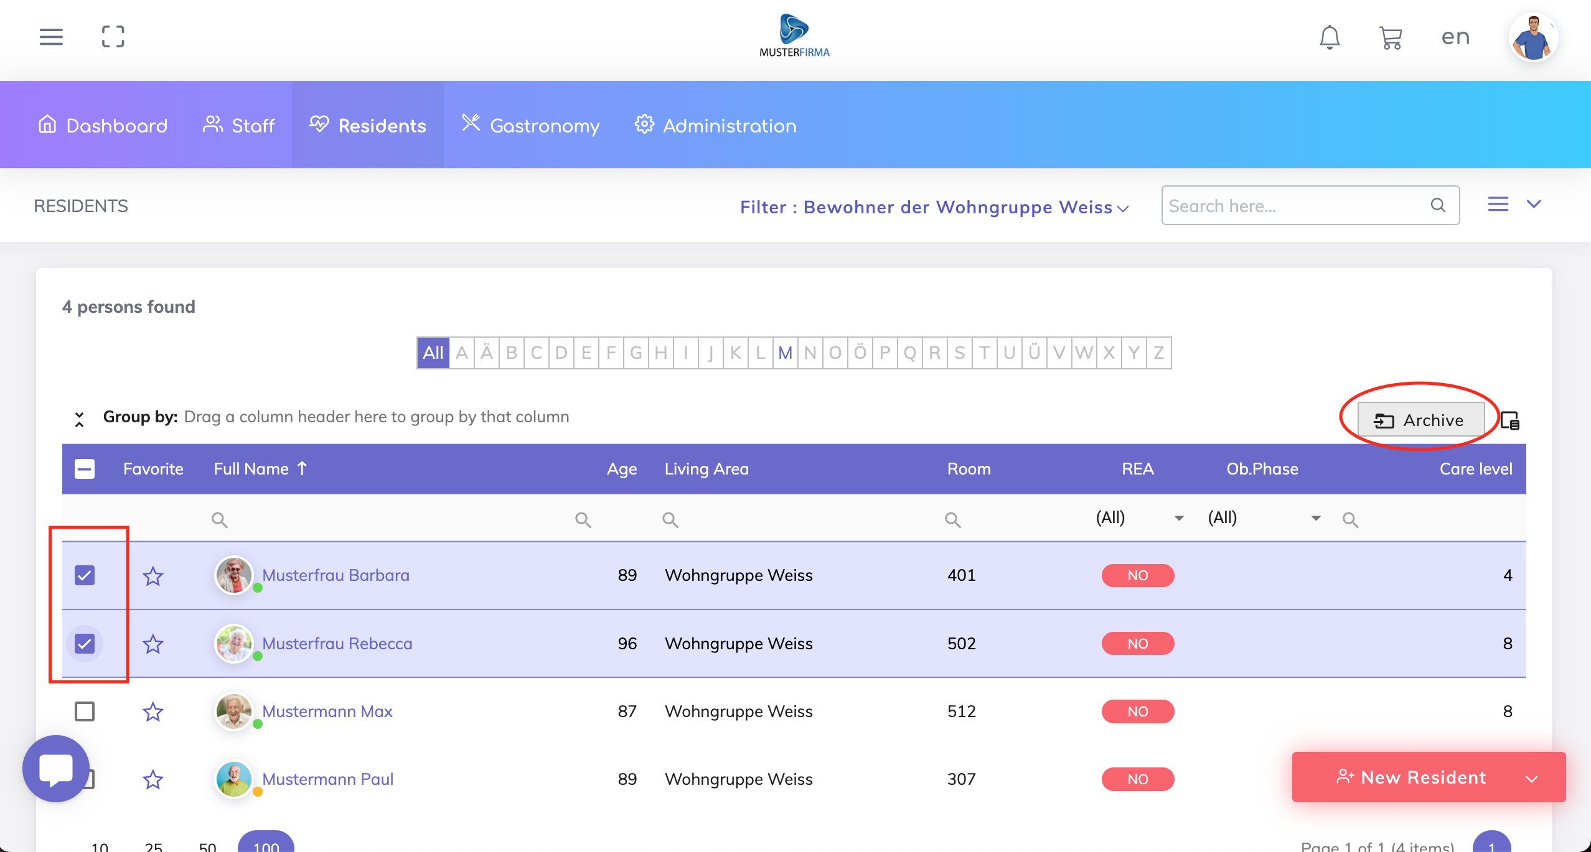Viewport: 1591px width, 852px height.
Task: Open the chat bubble widget
Action: pyautogui.click(x=56, y=769)
